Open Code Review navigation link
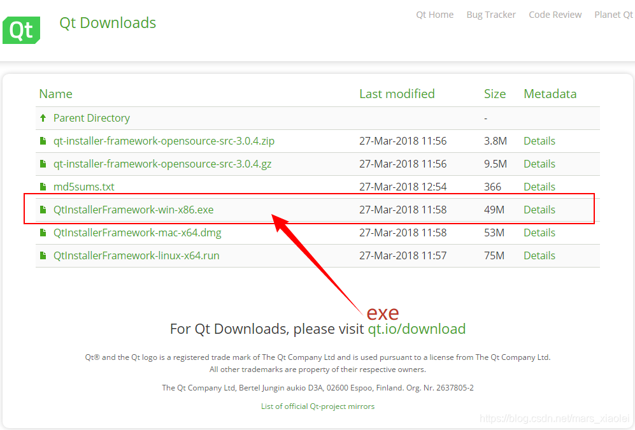This screenshot has height=430, width=635. [x=555, y=15]
